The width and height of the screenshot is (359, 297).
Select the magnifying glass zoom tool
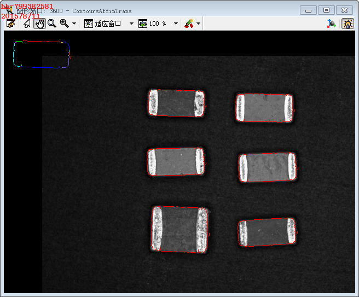52,24
